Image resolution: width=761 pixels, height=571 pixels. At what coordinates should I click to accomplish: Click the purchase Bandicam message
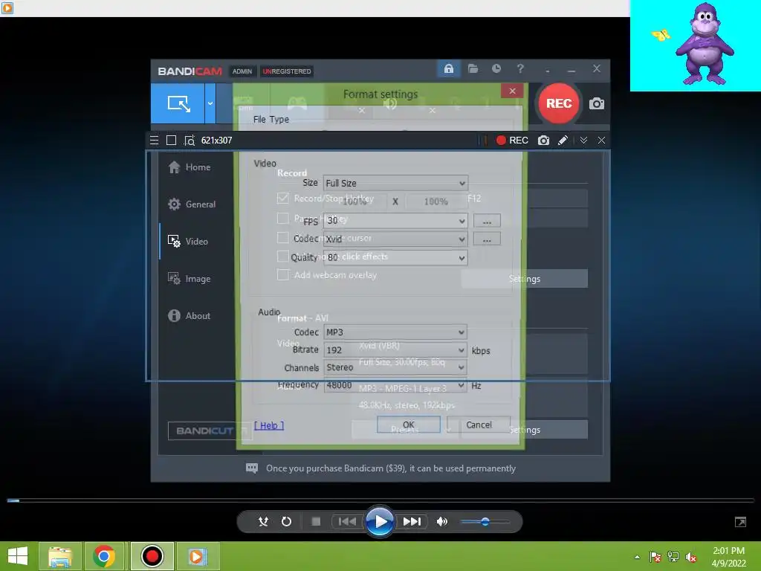pyautogui.click(x=391, y=468)
